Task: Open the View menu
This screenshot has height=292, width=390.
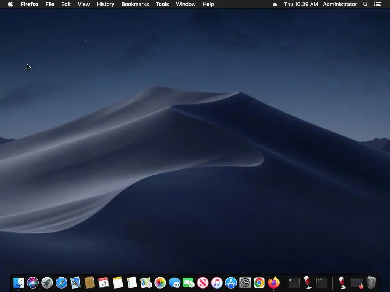Action: (83, 4)
